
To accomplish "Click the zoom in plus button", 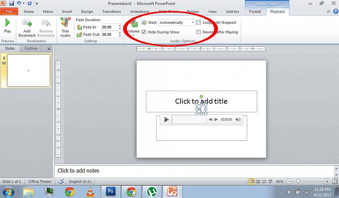I will pos(327,181).
